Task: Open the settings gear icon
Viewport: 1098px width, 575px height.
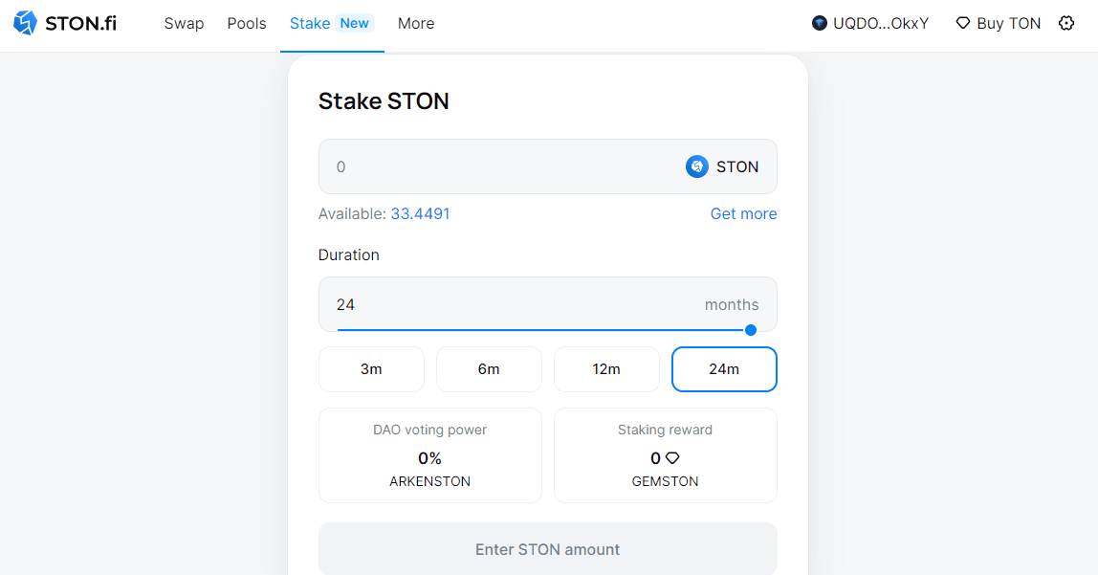Action: click(x=1066, y=23)
